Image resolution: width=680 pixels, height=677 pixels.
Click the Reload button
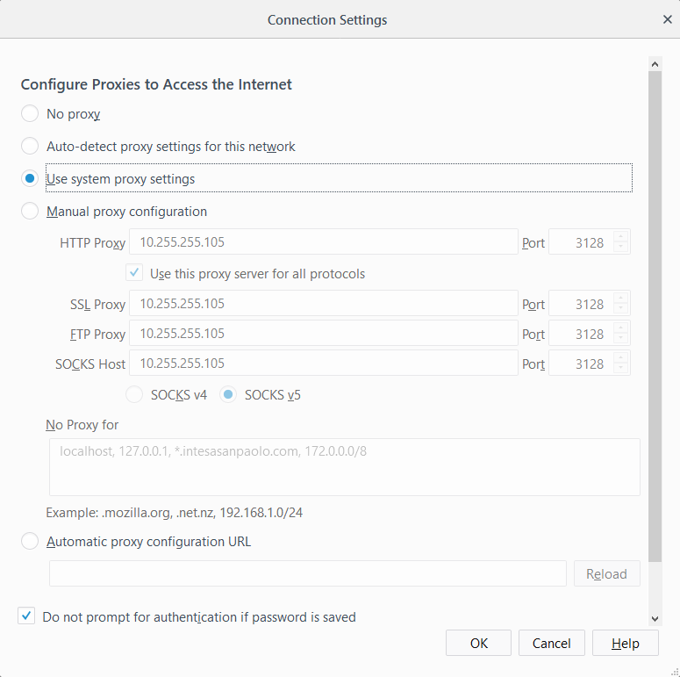(x=606, y=573)
